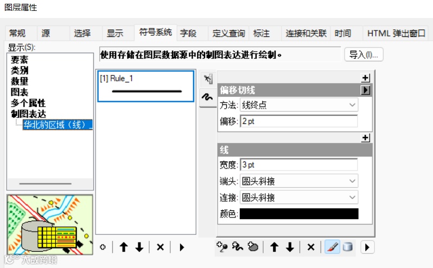Image resolution: width=433 pixels, height=268 pixels.
Task: Select the stroke line layer icon
Action: pos(208,97)
